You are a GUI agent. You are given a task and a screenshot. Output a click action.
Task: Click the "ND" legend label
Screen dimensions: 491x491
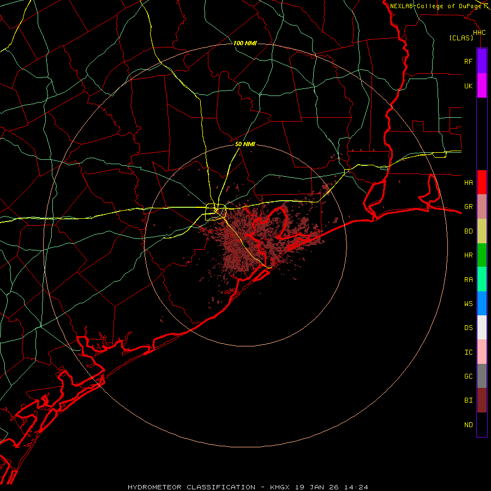pyautogui.click(x=468, y=425)
